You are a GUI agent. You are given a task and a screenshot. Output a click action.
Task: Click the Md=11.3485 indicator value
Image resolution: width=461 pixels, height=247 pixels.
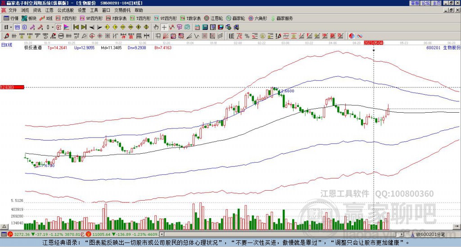111,48
